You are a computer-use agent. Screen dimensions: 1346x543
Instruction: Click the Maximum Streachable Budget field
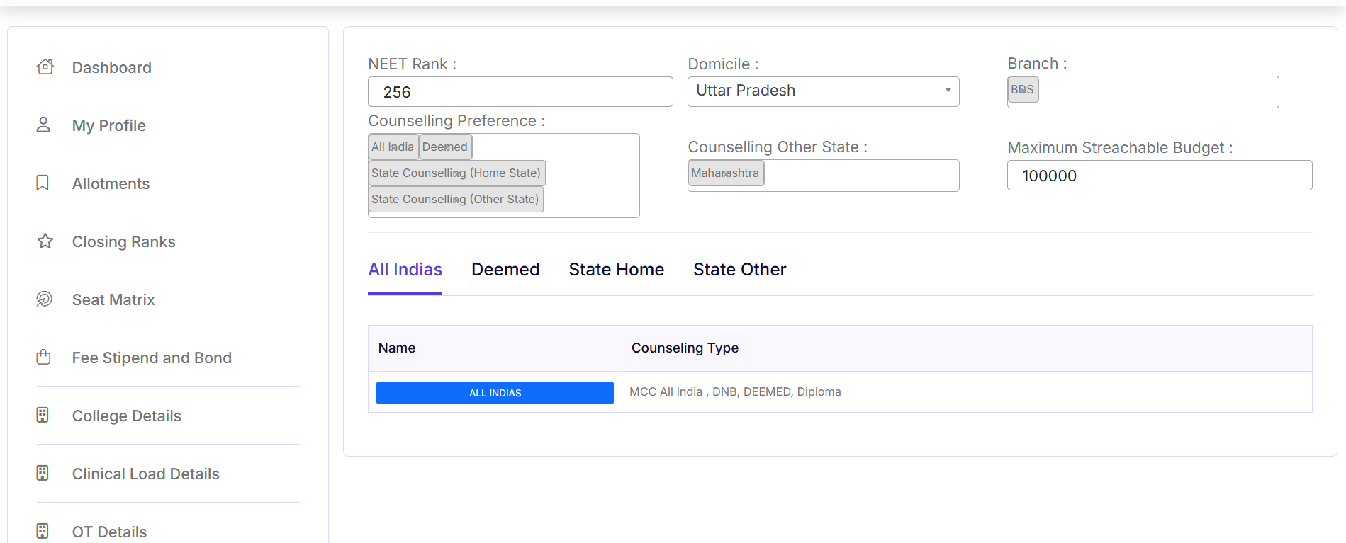pos(1159,176)
